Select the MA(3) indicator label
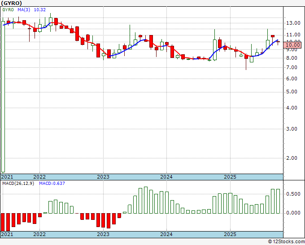The image size is (305, 245). point(24,9)
